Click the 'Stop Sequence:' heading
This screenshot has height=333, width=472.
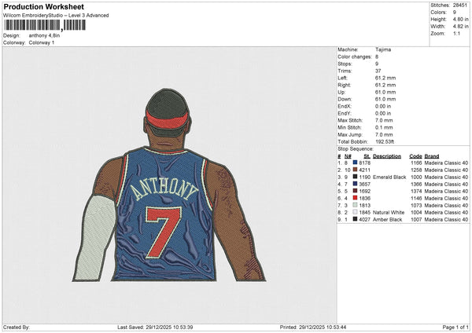point(356,149)
